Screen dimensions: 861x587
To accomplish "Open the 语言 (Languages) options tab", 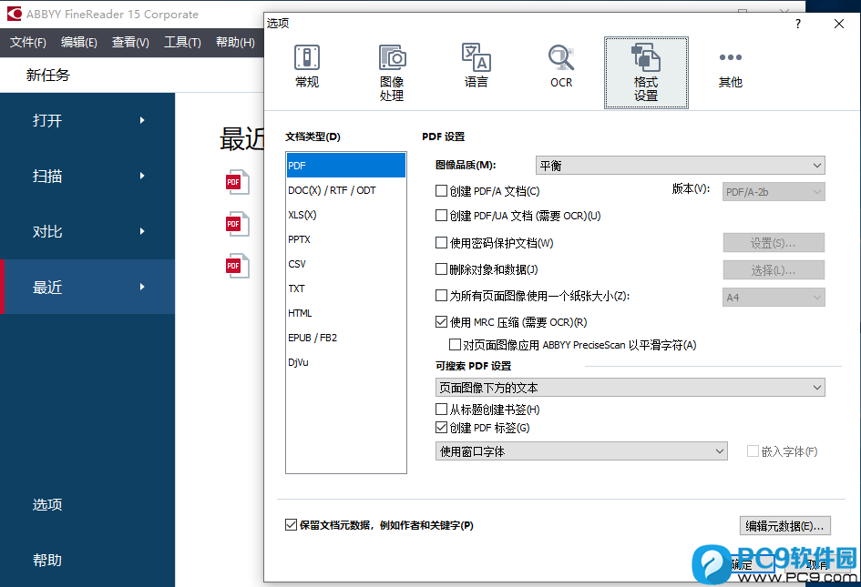I will click(x=477, y=67).
